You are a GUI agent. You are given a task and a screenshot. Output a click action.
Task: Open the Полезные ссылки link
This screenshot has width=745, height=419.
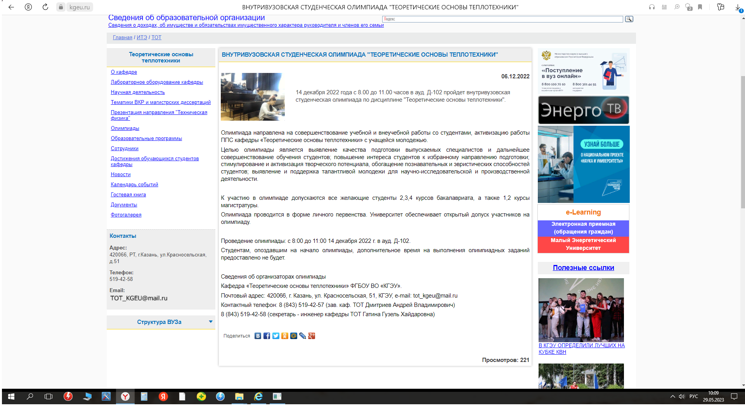click(583, 268)
